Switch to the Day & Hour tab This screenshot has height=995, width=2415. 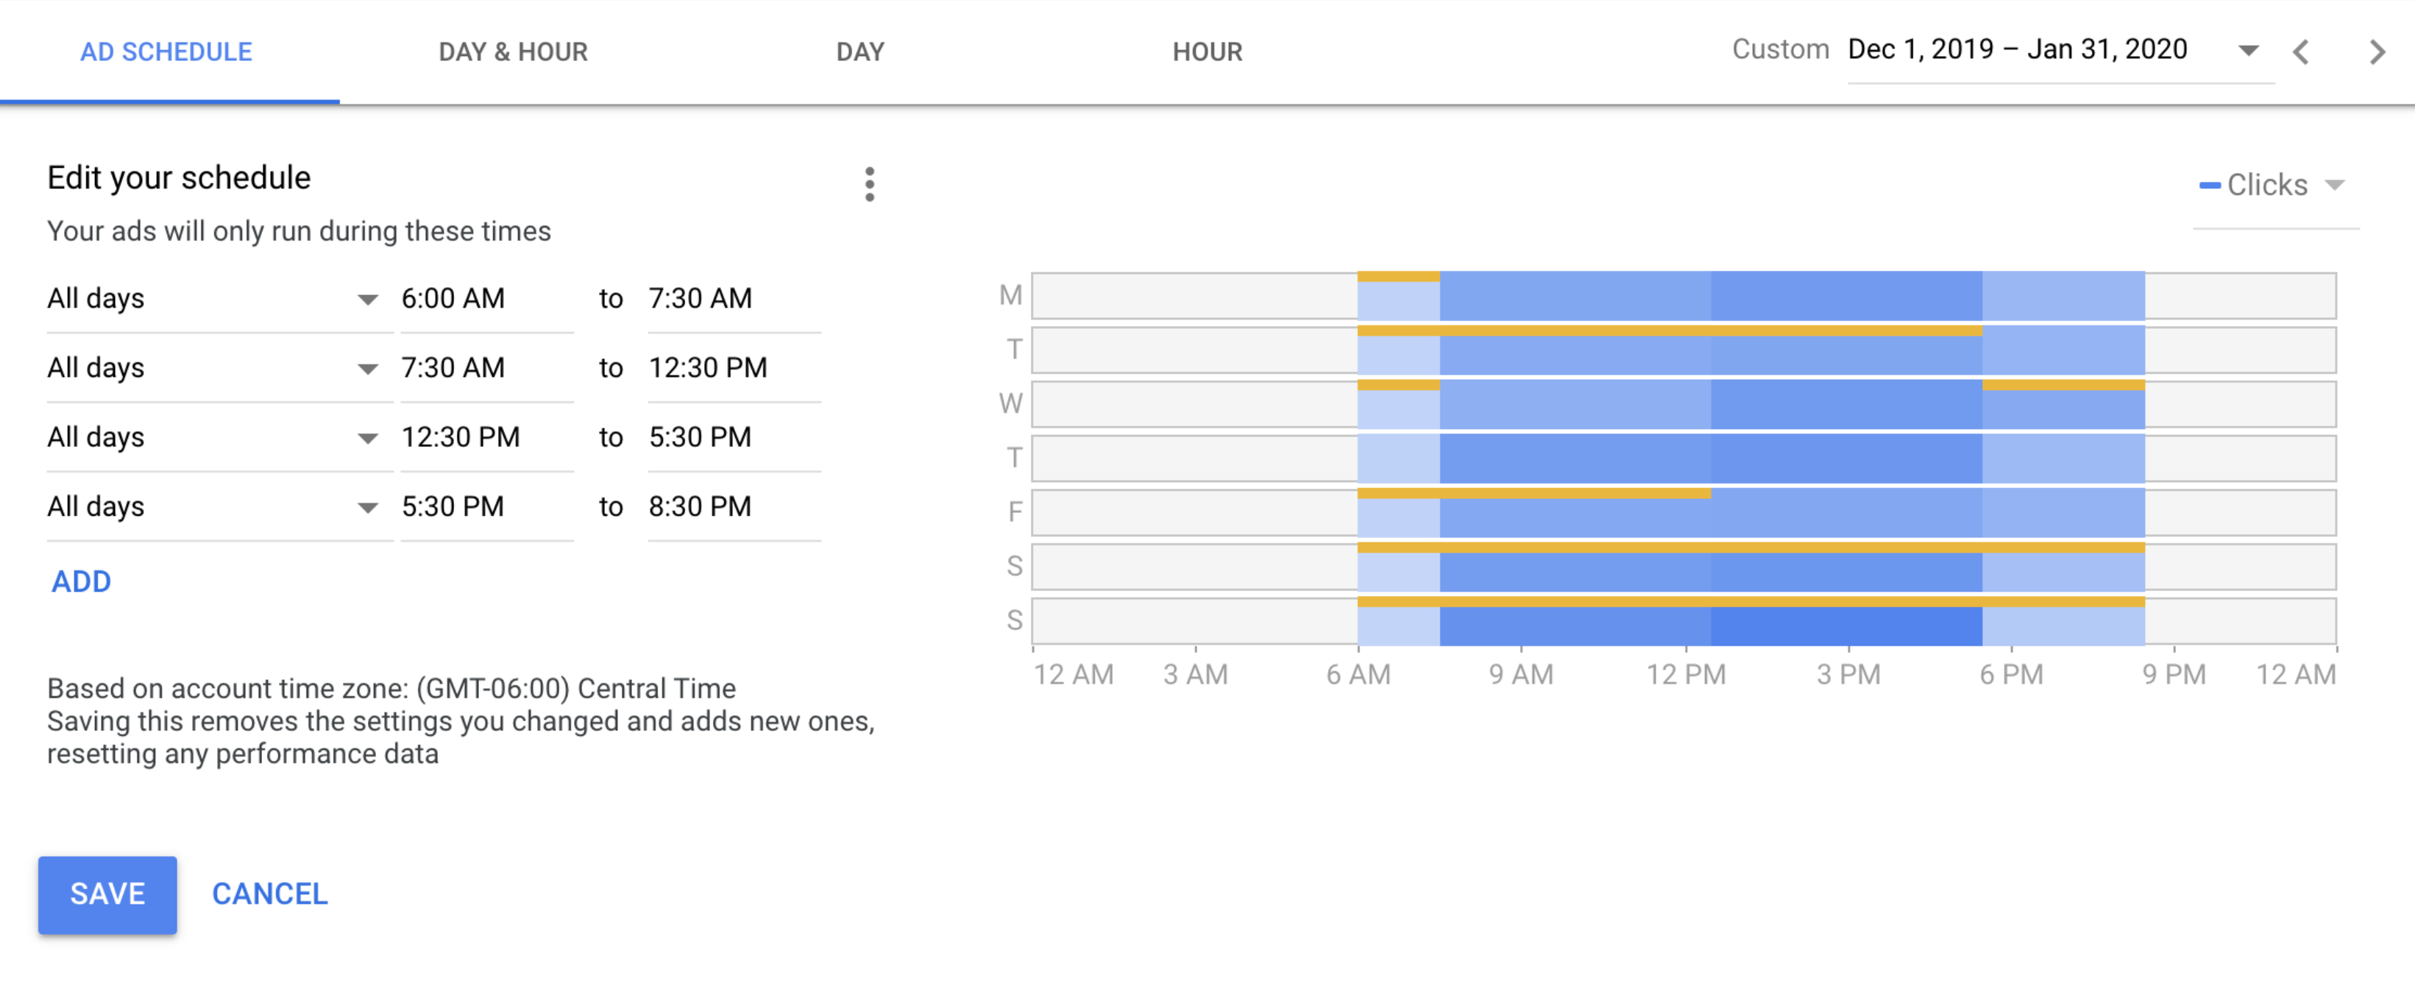[x=513, y=52]
